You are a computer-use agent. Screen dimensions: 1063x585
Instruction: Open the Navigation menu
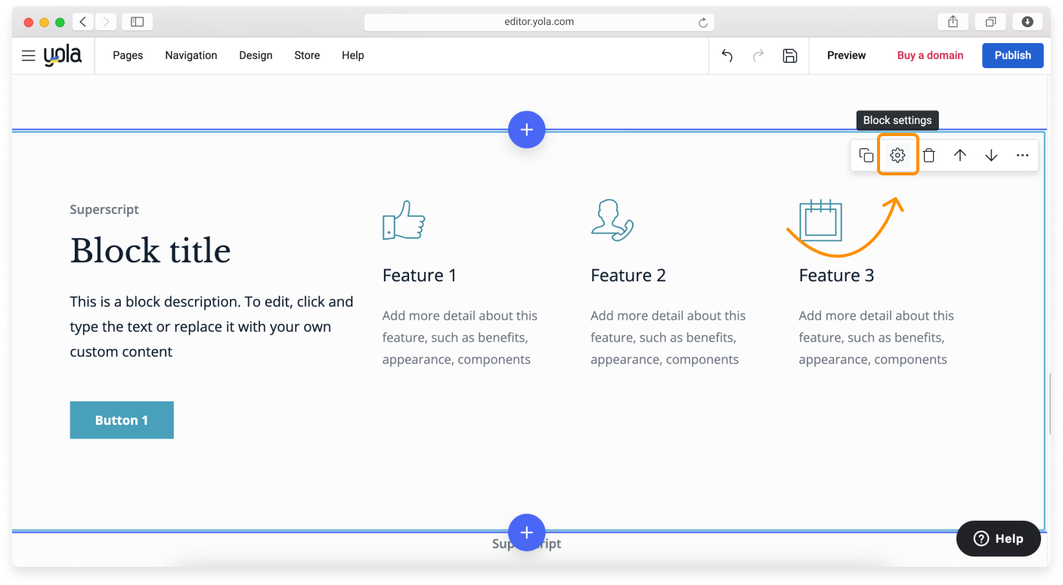[x=191, y=55]
